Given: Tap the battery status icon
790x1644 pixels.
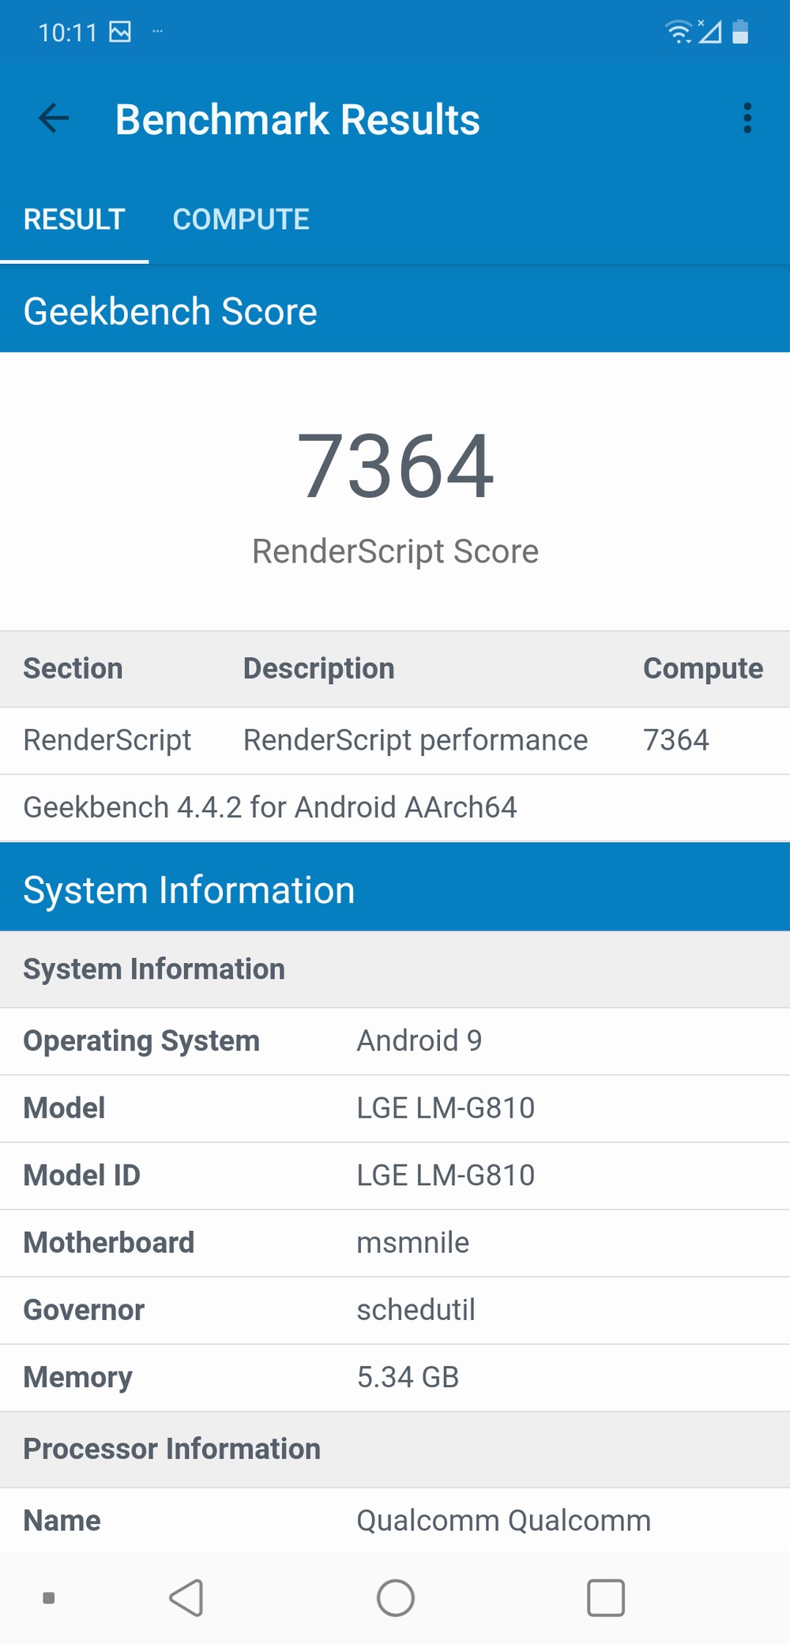Looking at the screenshot, I should coord(740,32).
